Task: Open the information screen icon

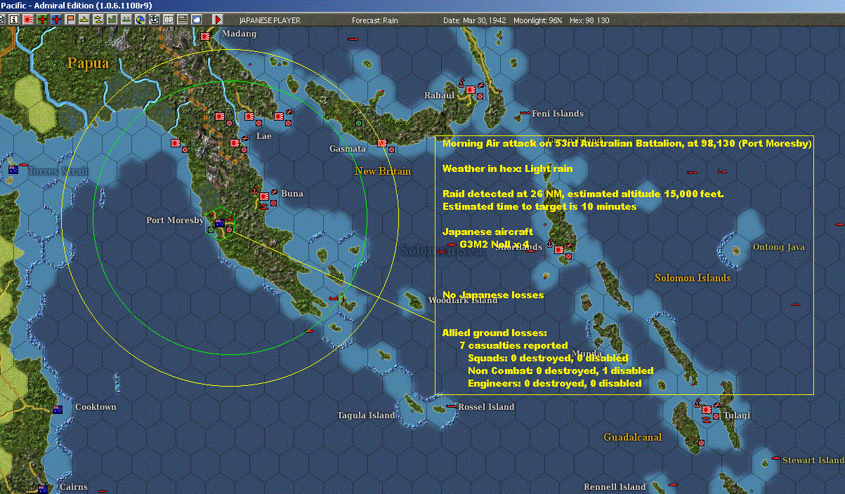Action: click(14, 20)
